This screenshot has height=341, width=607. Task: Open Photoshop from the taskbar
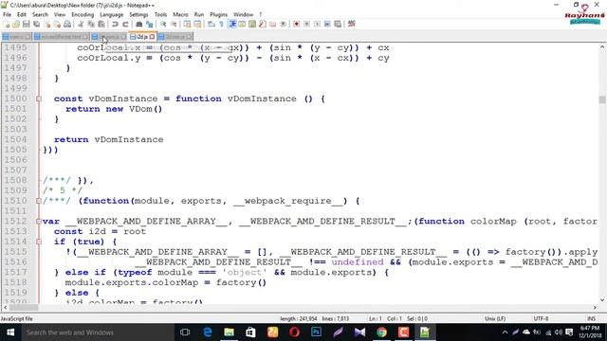[x=316, y=332]
